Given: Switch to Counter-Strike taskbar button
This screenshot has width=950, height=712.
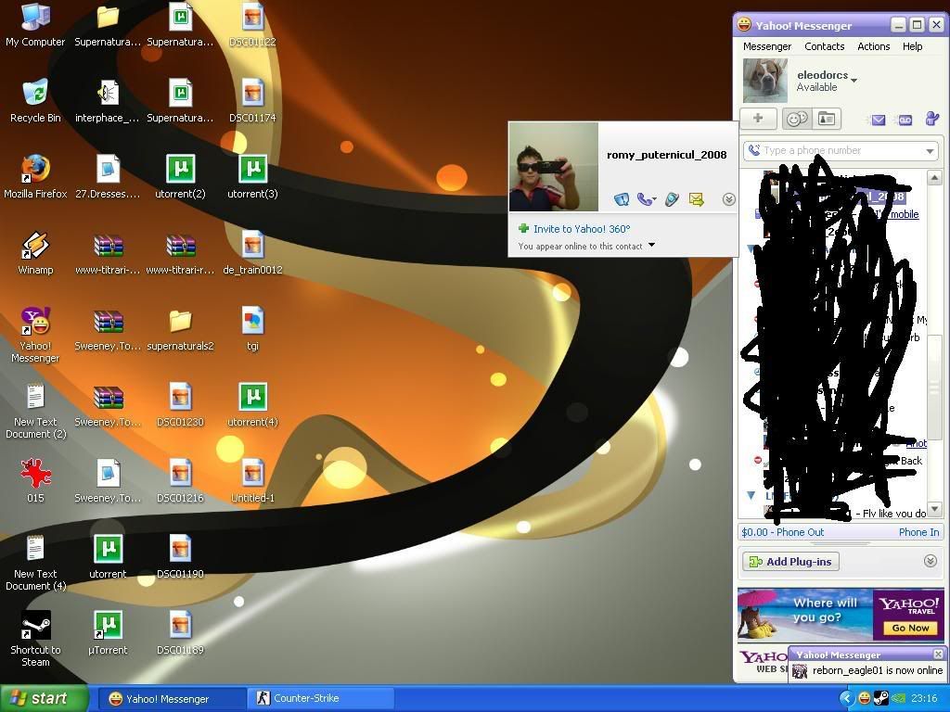Looking at the screenshot, I should pyautogui.click(x=320, y=699).
